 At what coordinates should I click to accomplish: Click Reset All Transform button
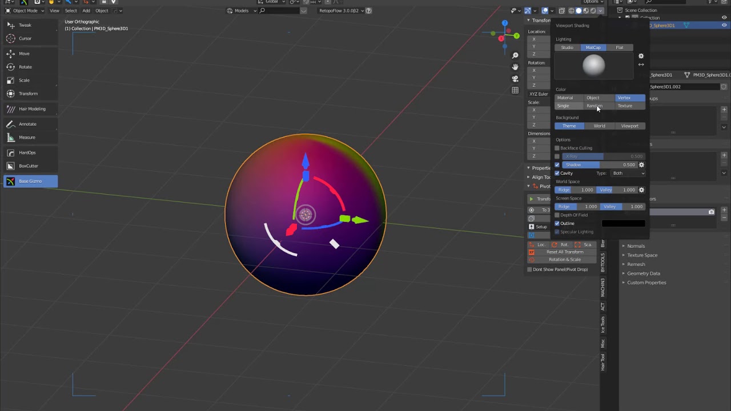coord(565,252)
